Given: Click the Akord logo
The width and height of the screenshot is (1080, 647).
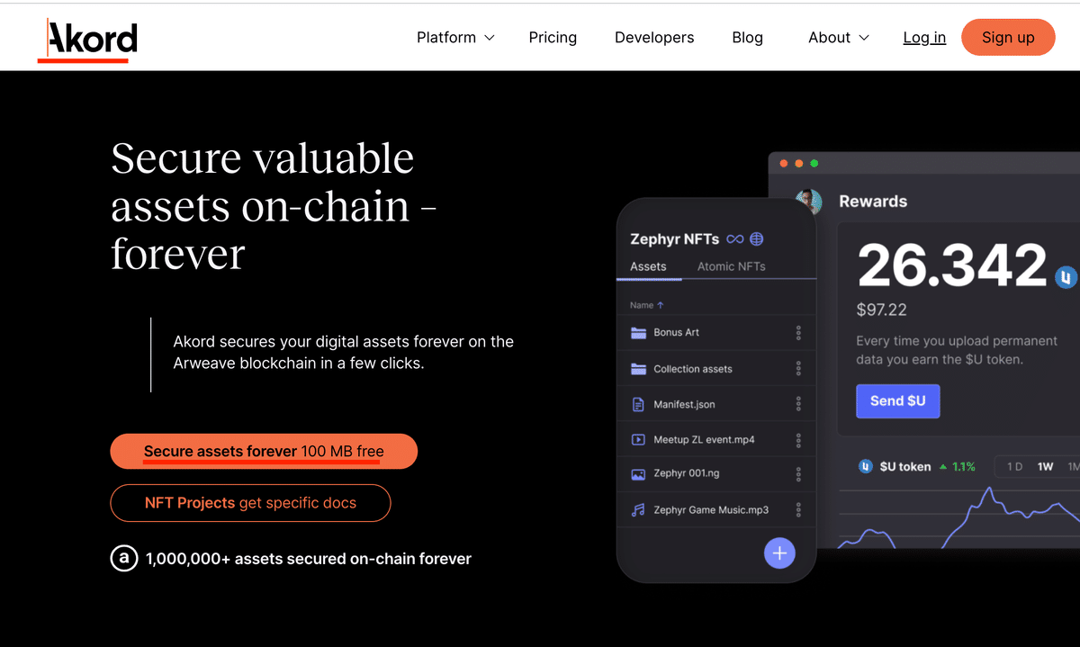Looking at the screenshot, I should coord(87,40).
